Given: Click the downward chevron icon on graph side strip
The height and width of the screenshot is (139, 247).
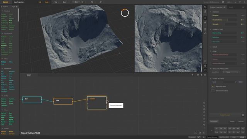Looking at the screenshot, I should [204, 125].
